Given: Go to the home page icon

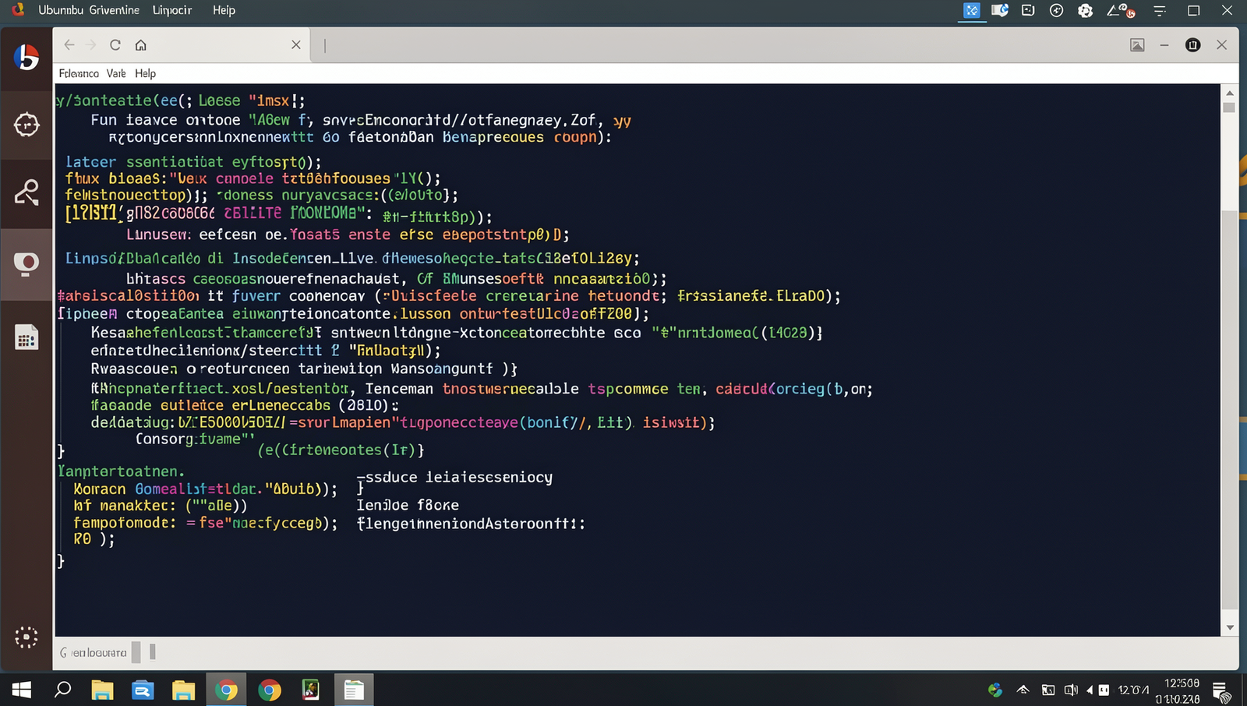Looking at the screenshot, I should point(141,45).
